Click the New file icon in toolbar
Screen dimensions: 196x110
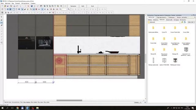click(2, 6)
